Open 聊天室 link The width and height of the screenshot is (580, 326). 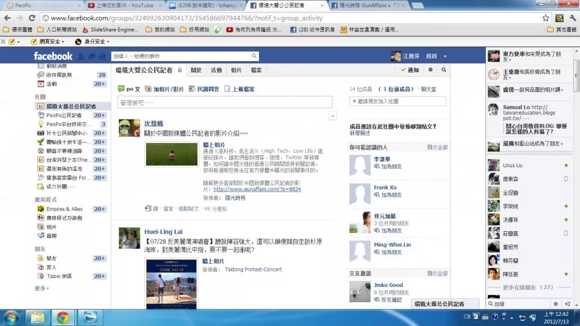pos(428,89)
